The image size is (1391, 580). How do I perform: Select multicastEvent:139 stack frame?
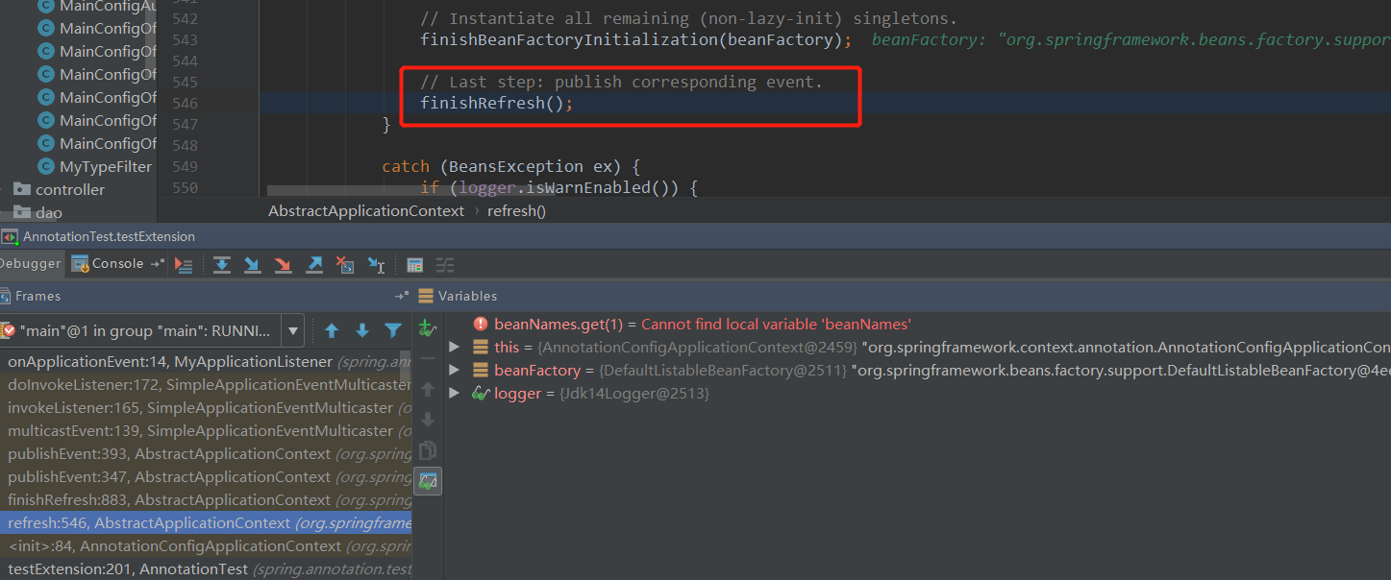tap(206, 431)
